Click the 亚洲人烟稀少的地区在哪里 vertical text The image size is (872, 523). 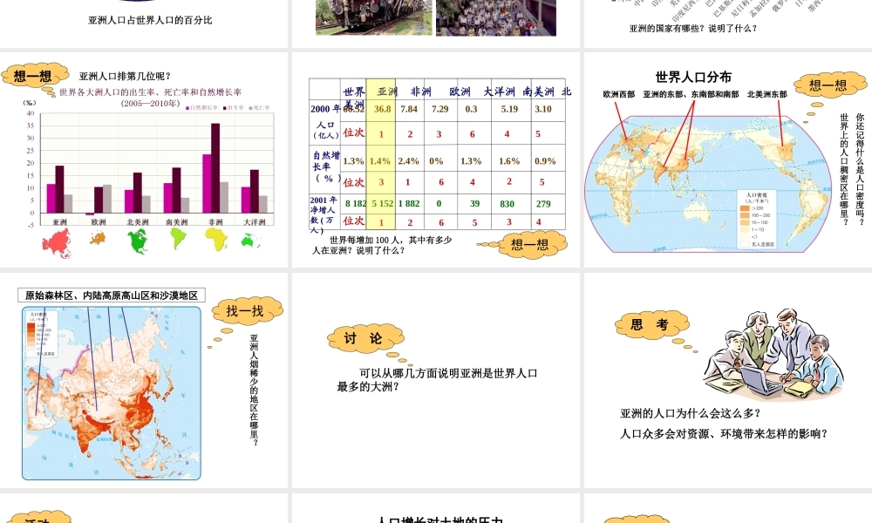pyautogui.click(x=254, y=390)
